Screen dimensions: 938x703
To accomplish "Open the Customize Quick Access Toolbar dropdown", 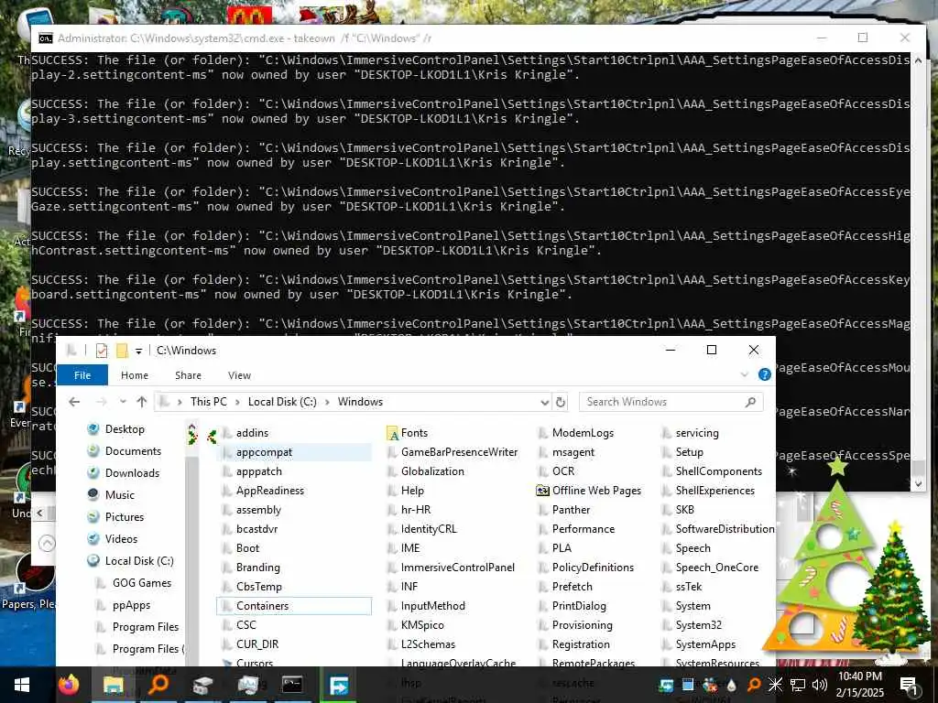I will coord(139,351).
